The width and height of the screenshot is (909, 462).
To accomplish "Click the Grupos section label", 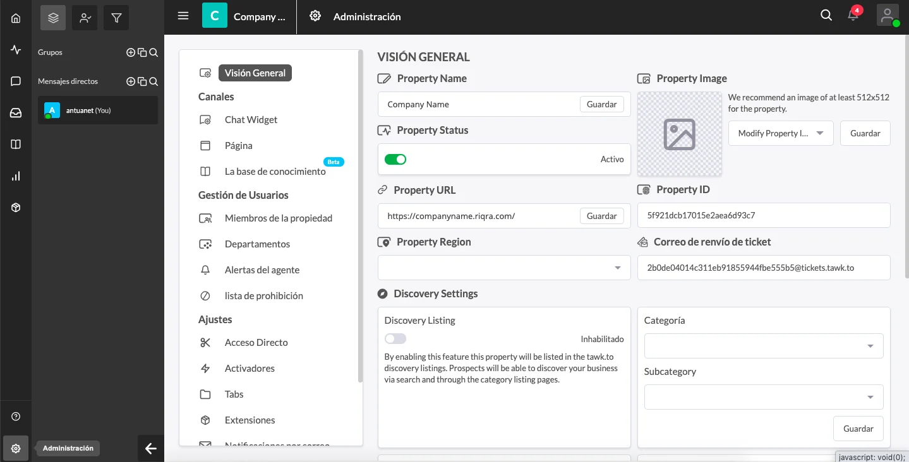I will click(50, 52).
